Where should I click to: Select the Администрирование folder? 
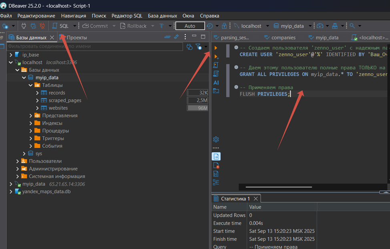pyautogui.click(x=53, y=169)
